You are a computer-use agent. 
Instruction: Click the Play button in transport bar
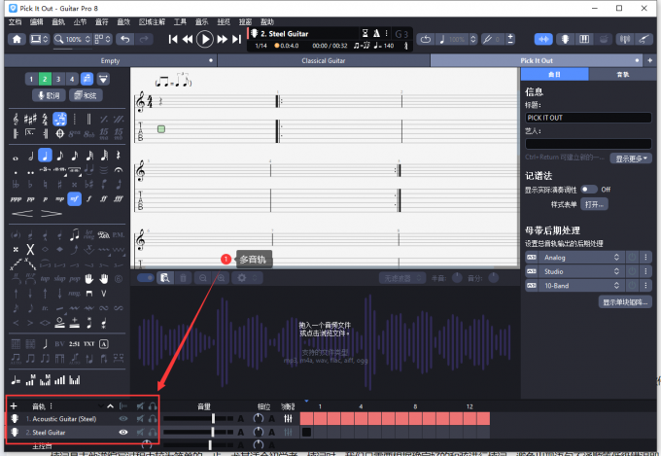click(204, 39)
